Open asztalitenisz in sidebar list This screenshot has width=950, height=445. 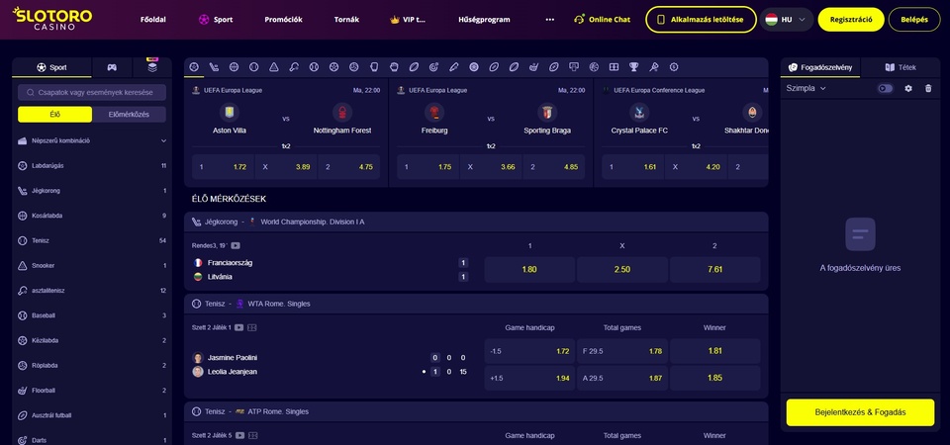(x=92, y=291)
